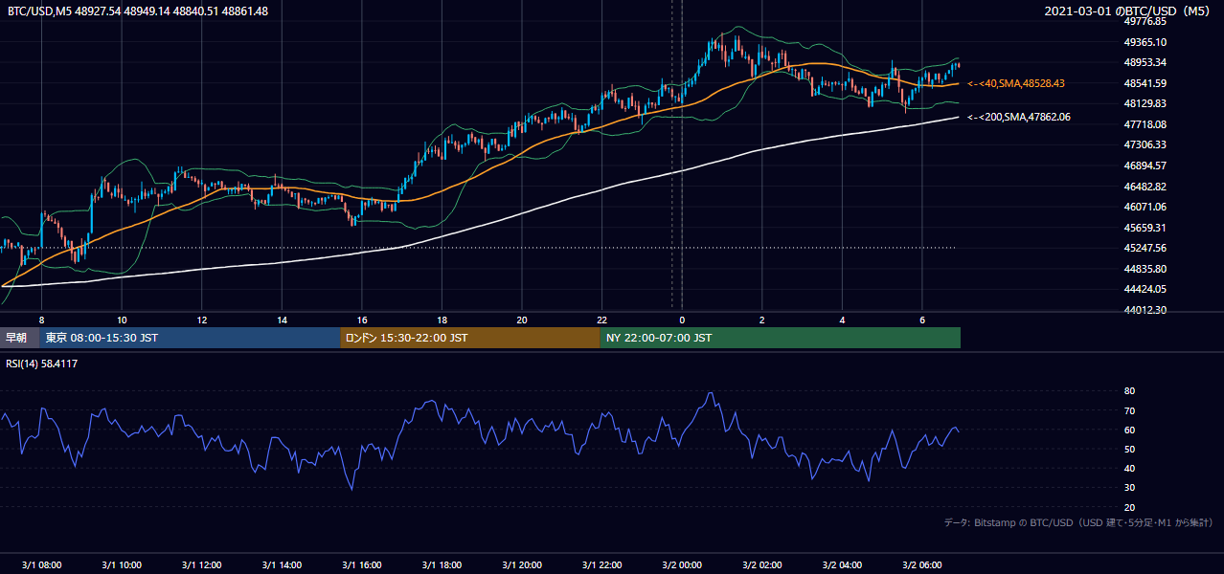Click the RSI axis level 60
The height and width of the screenshot is (574, 1224).
click(x=1129, y=430)
